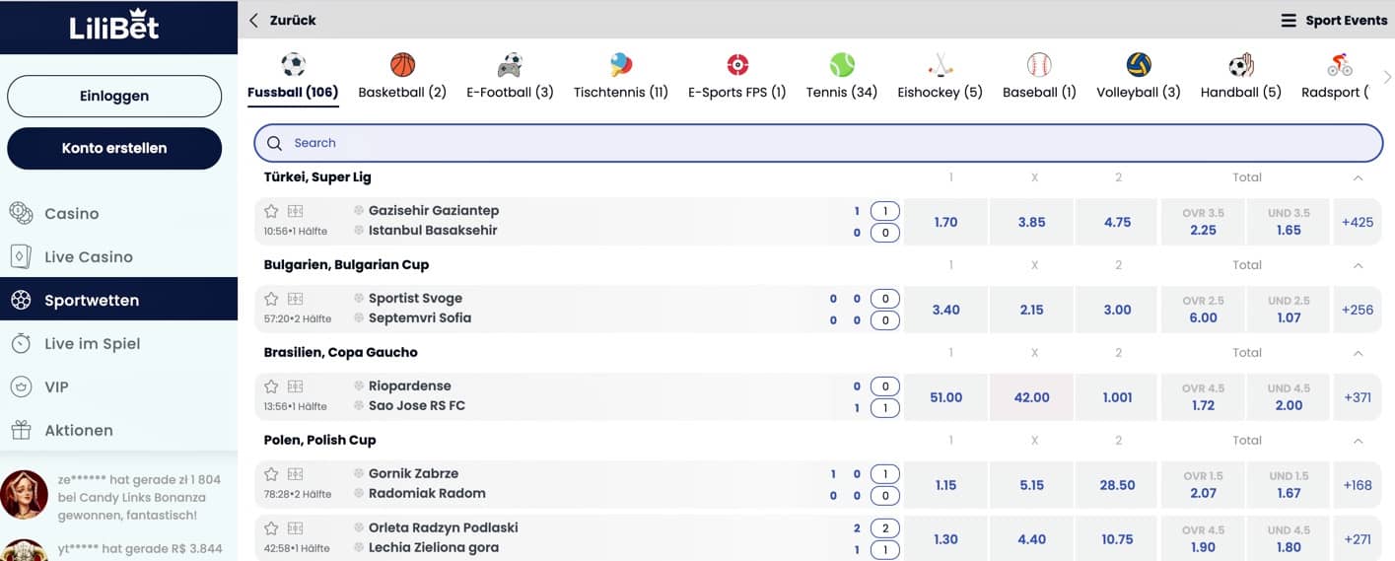Screen dimensions: 1395x561
Task: Click the Handball icon
Action: pos(1241,65)
